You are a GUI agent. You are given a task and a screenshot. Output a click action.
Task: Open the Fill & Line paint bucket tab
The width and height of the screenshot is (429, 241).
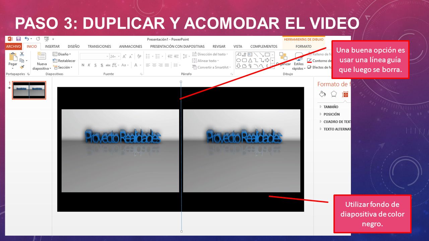tap(322, 94)
